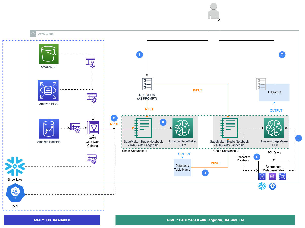Click the cloud icon beside the AWS Cloud label
Viewport: 305px width, 228px height.
pos(33,33)
